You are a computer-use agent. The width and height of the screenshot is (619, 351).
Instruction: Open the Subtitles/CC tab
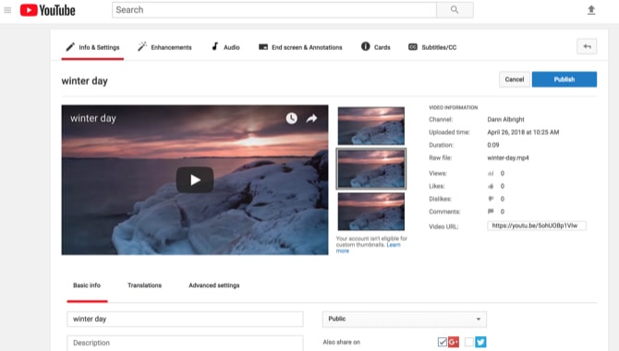(432, 47)
